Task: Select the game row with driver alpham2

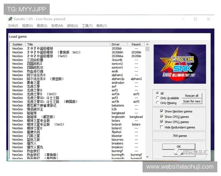Action: (77, 75)
